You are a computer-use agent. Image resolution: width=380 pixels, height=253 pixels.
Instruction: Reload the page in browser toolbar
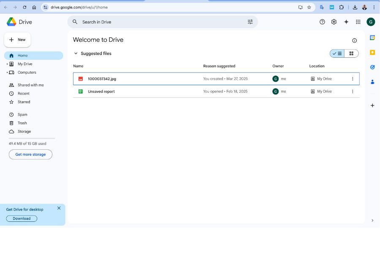[x=24, y=7]
